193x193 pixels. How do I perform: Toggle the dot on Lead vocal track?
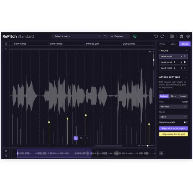coord(181,56)
